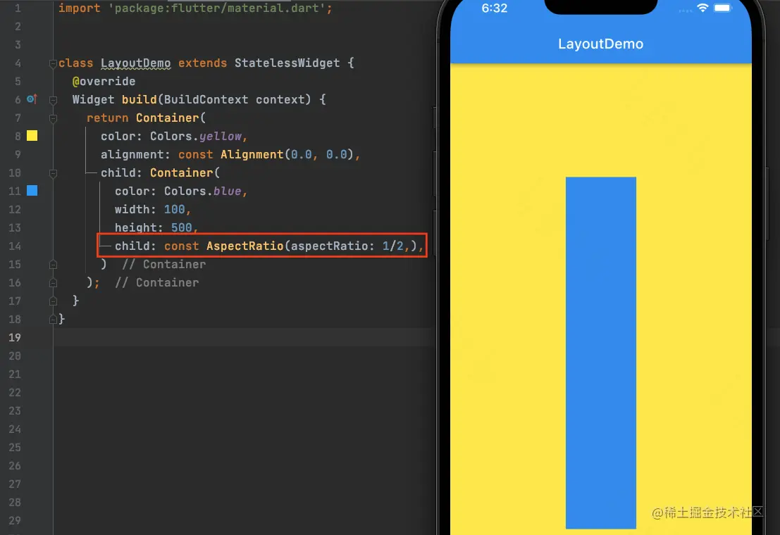The width and height of the screenshot is (780, 535).
Task: Click the yellow color preview beside Colors.yellow
Action: click(31, 136)
